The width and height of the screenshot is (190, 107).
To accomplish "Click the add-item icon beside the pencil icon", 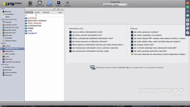I will [x=58, y=9].
